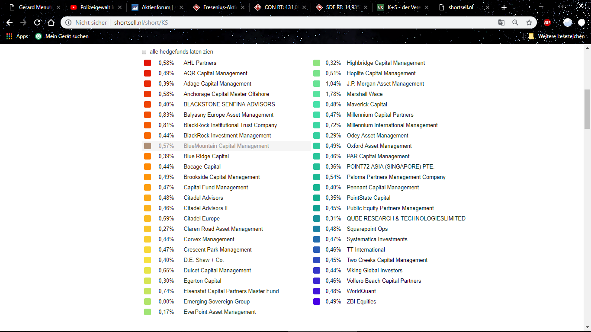This screenshot has width=591, height=332.
Task: Open the Adblock Plus extension icon
Action: 547,22
